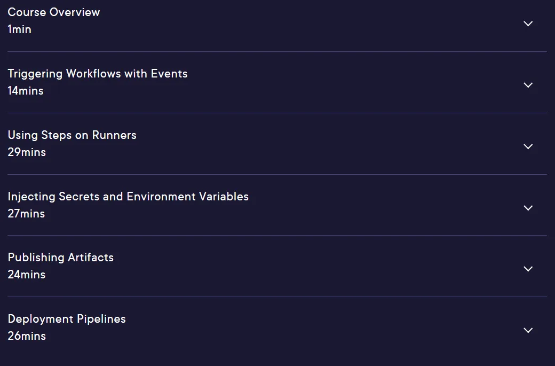Click the Deployment Pipelines module heading
555x366 pixels.
[67, 319]
